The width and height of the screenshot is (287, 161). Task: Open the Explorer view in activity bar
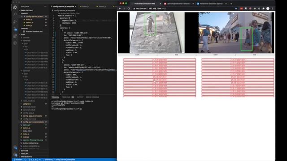[x=15, y=7]
